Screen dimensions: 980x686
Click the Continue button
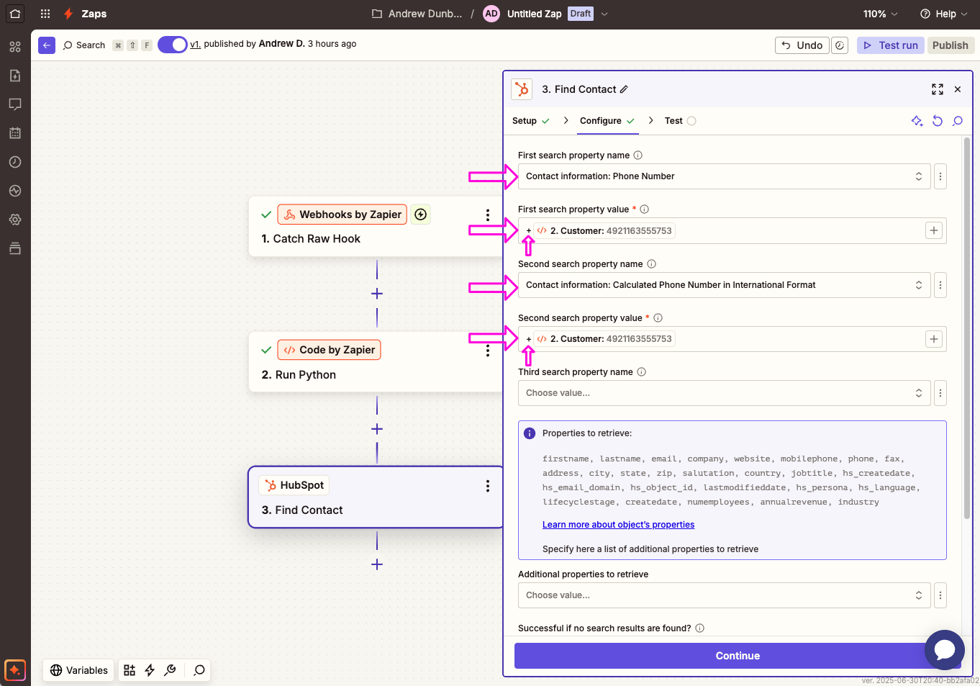[x=738, y=656]
